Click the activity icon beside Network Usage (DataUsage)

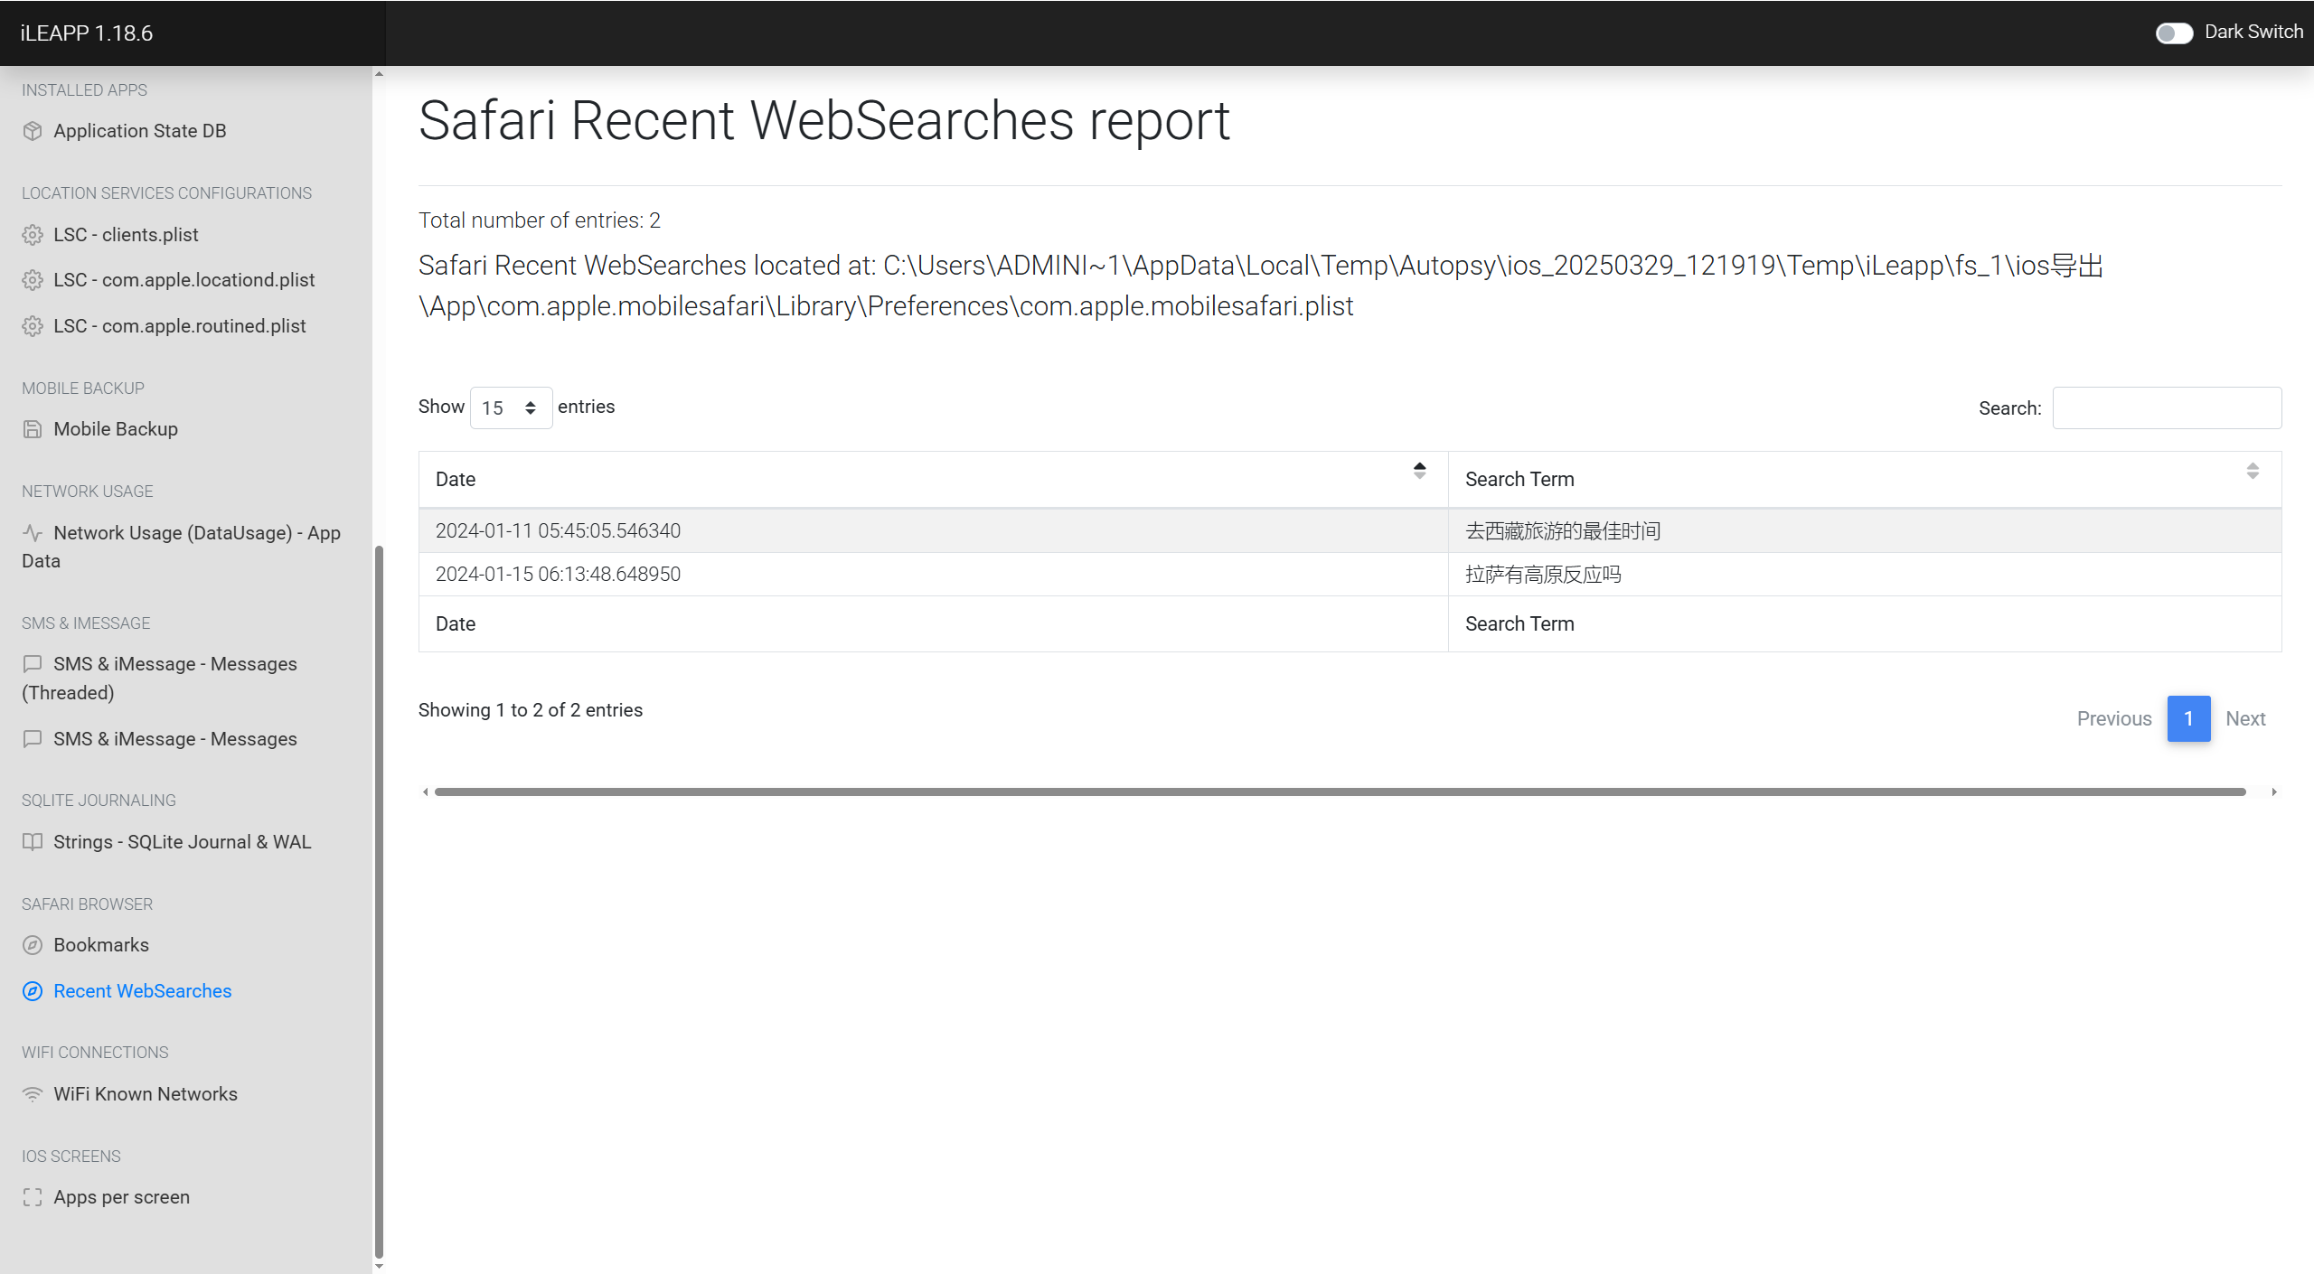(x=33, y=533)
